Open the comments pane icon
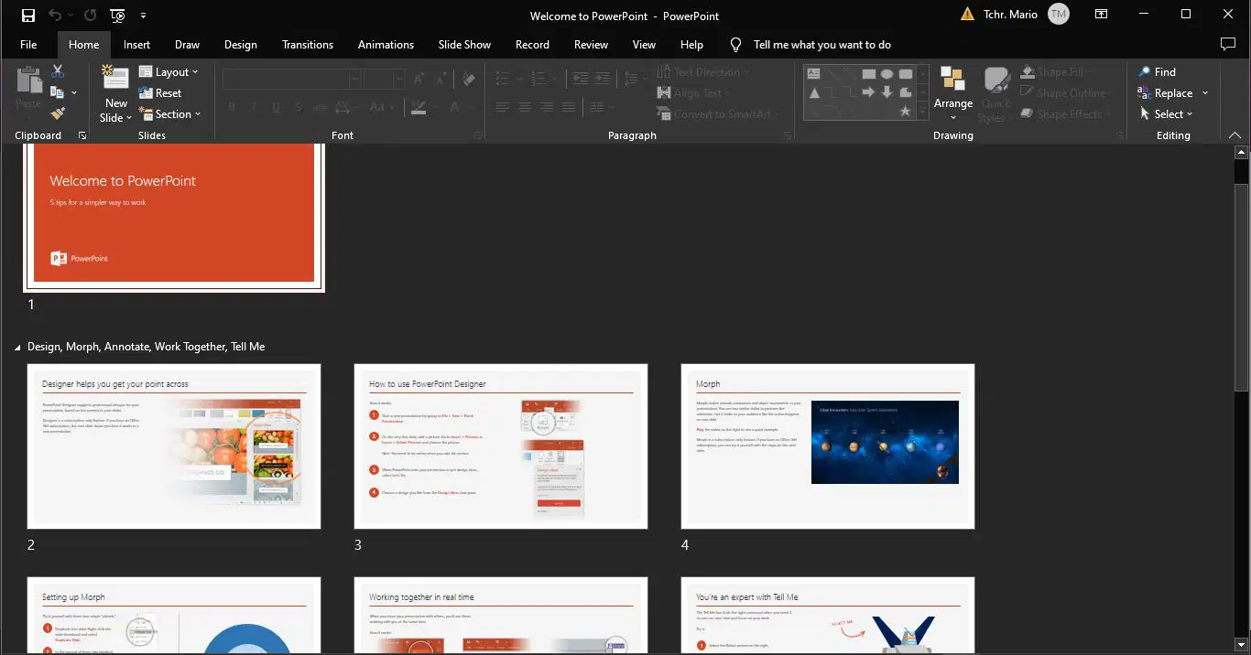Screen dimensions: 1251x655 [1228, 45]
